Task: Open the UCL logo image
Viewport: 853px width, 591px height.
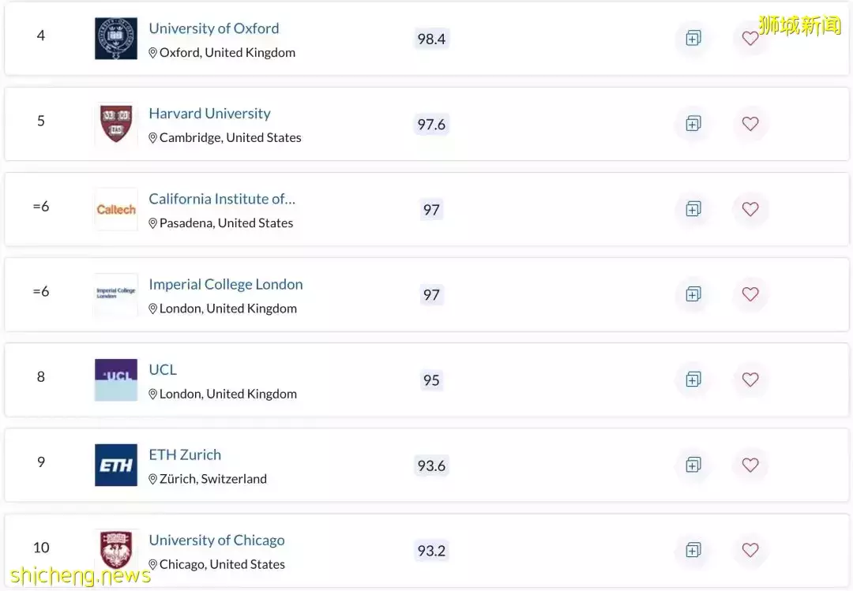Action: 115,380
